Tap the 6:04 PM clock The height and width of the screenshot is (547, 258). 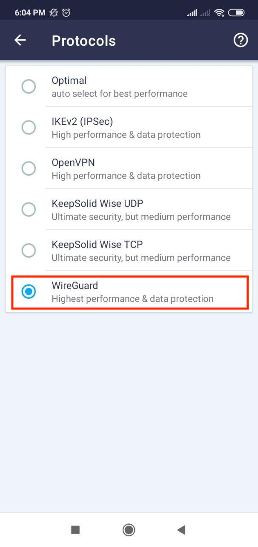click(30, 13)
